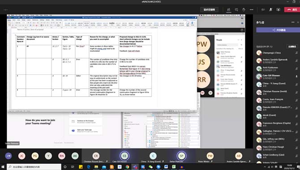Viewport: 300px width, 170px height.
Task: Select participant Daisuke KIMURA (Guest)
Action: [278, 108]
